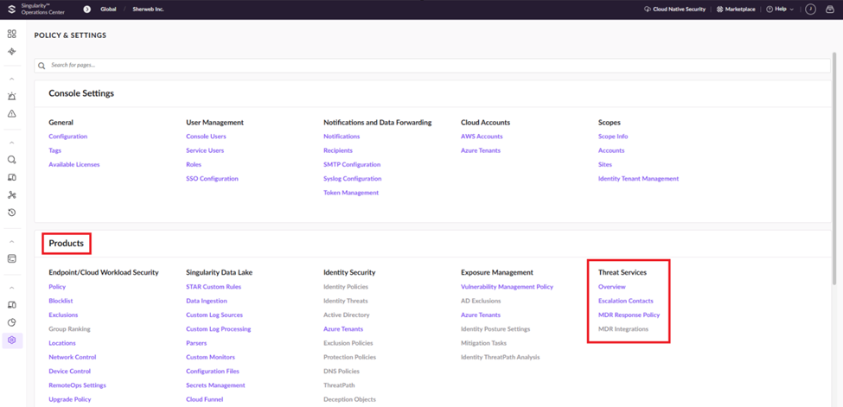843x407 pixels.
Task: Open the inbox tray icon at top right
Action: [830, 10]
